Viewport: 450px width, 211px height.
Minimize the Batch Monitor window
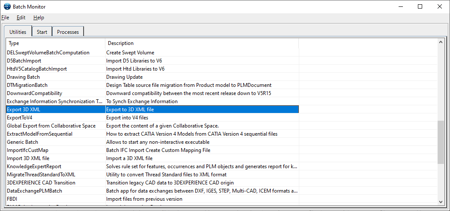[400, 6]
